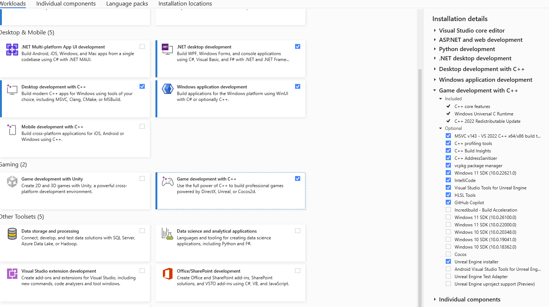Click the Mobile development with C++ icon

click(12, 129)
